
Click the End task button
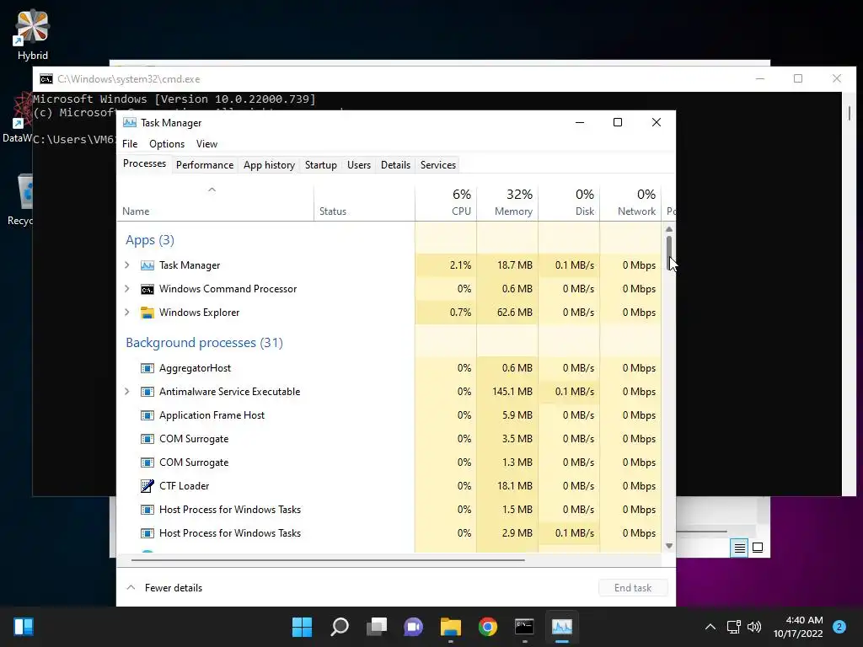pos(633,587)
